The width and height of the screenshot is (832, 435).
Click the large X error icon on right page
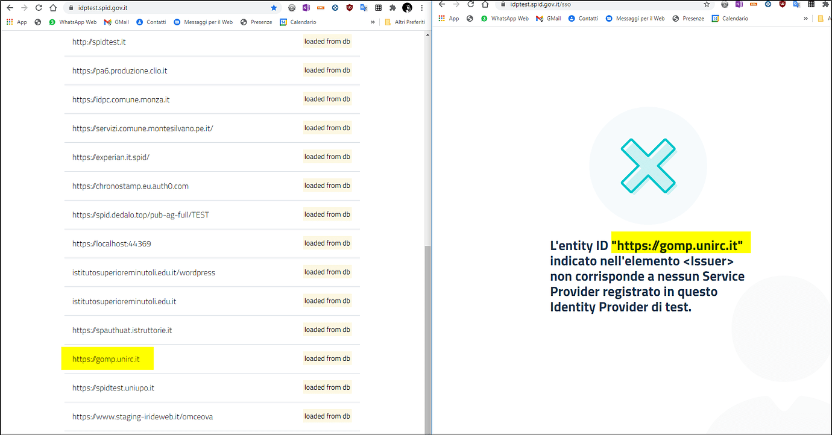click(x=648, y=166)
